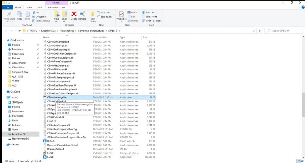Open Videos folder in sidebar

[15, 129]
